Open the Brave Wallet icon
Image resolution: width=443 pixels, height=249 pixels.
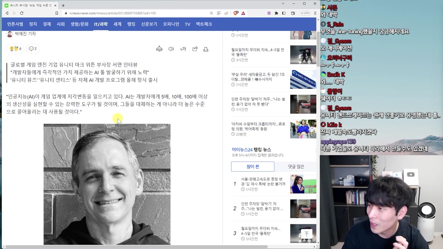pos(293,13)
